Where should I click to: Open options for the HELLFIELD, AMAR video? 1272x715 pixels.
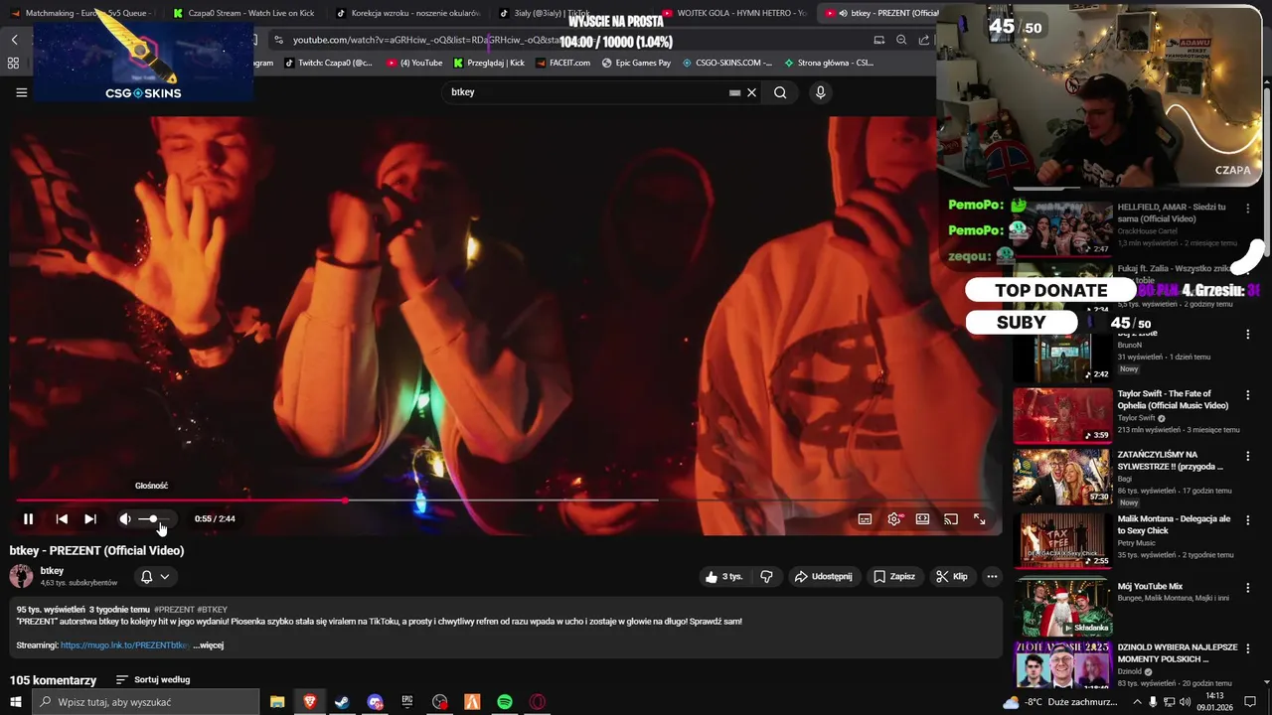pos(1247,209)
